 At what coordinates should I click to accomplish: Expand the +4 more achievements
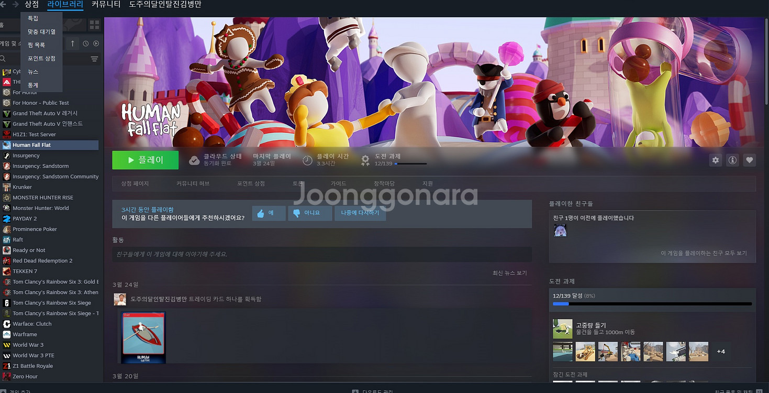(721, 351)
